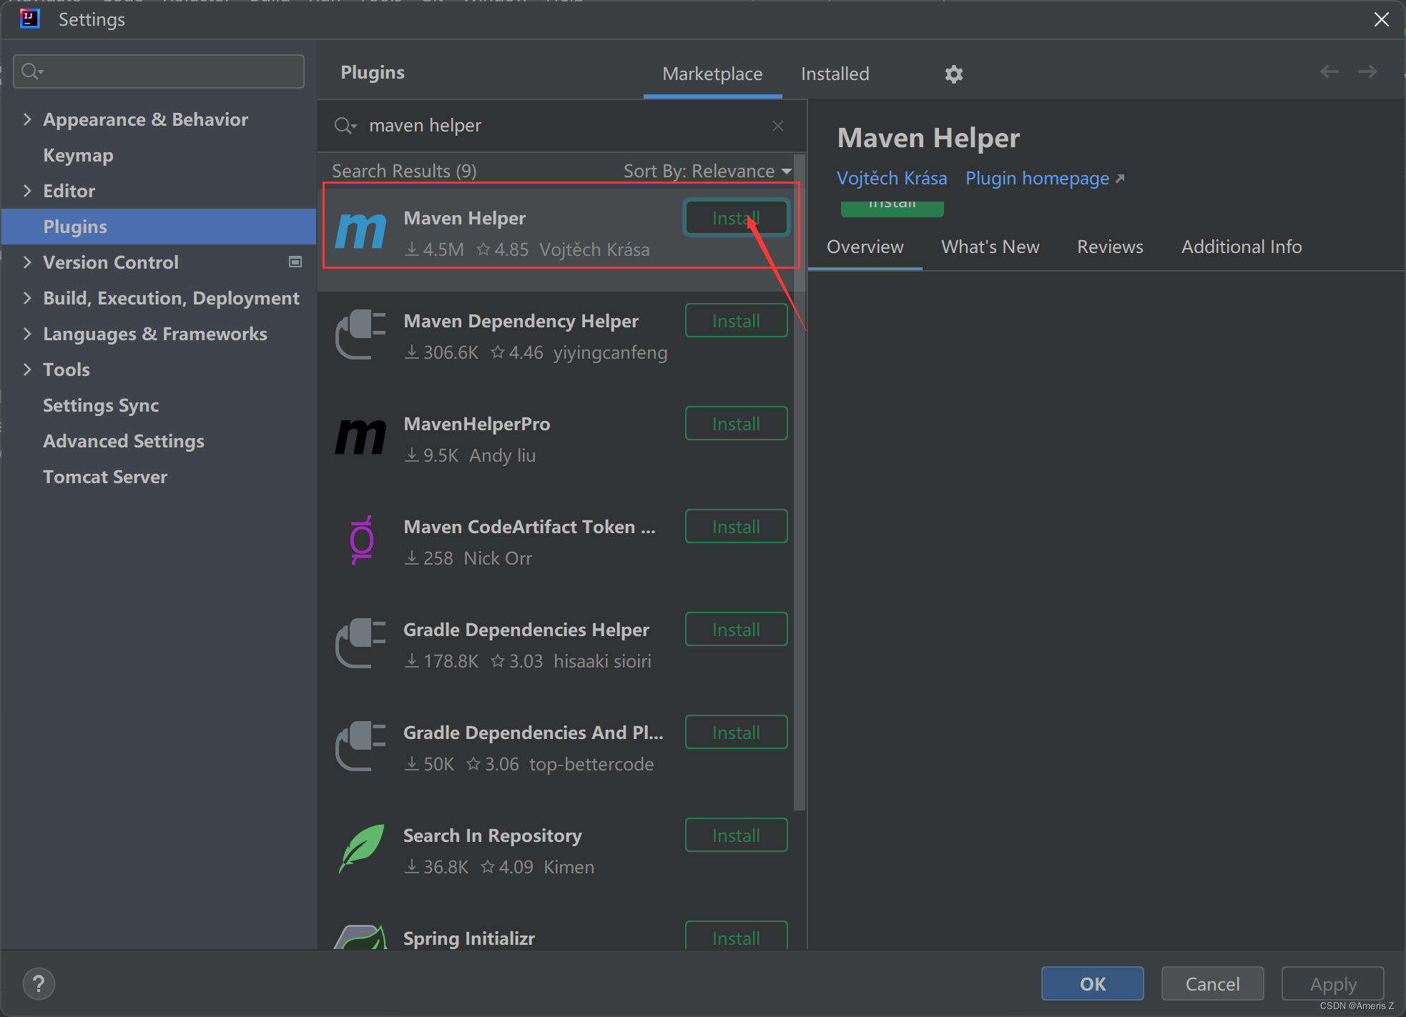Viewport: 1406px width, 1017px height.
Task: Click the help question mark icon
Action: (39, 983)
